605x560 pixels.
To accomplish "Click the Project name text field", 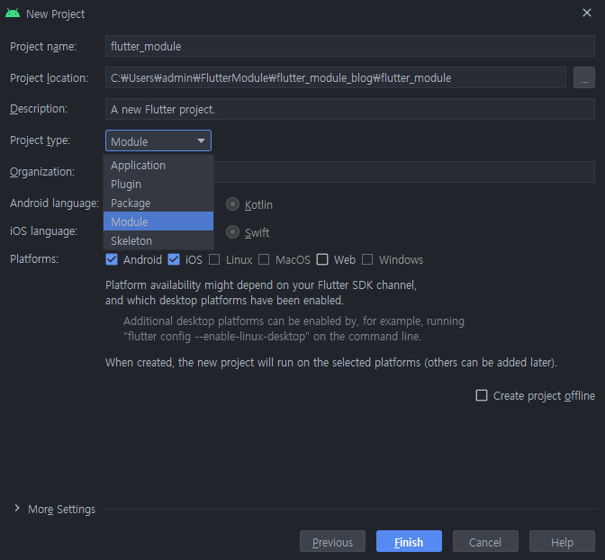I will [x=349, y=46].
